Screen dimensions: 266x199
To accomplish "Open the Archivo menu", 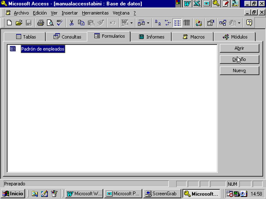I will (x=21, y=13).
